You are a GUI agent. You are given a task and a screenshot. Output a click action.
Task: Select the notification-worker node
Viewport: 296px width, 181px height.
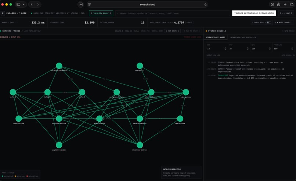[59, 66]
